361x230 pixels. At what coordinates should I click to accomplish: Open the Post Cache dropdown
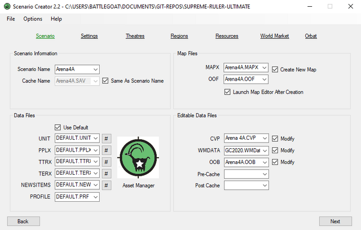pyautogui.click(x=265, y=185)
